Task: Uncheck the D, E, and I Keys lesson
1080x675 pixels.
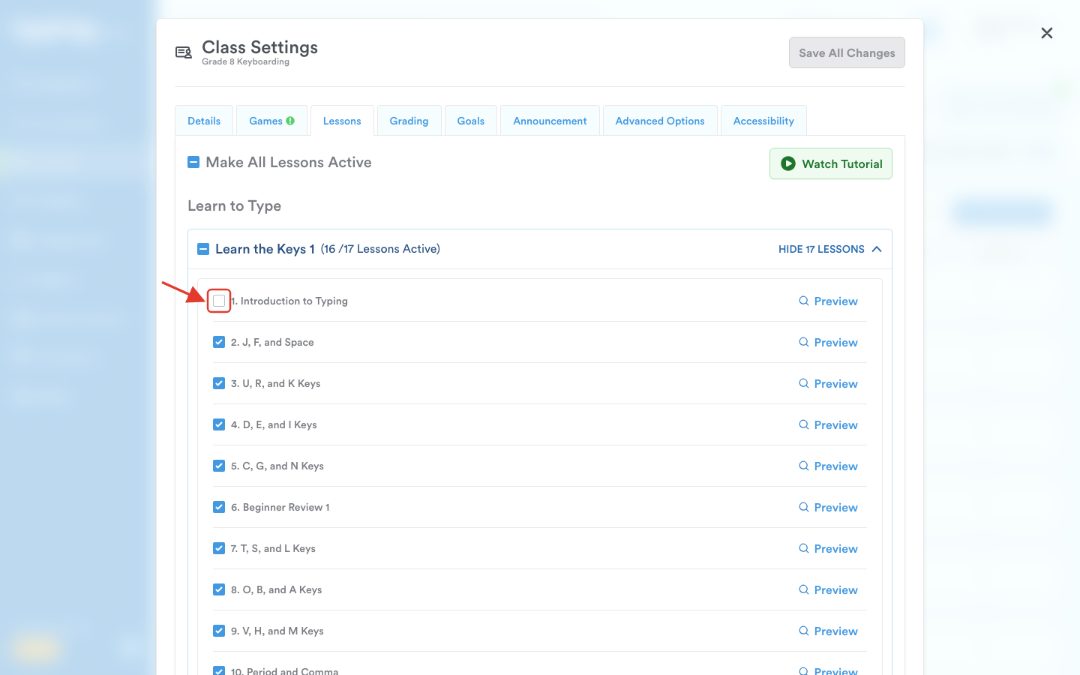Action: (219, 424)
